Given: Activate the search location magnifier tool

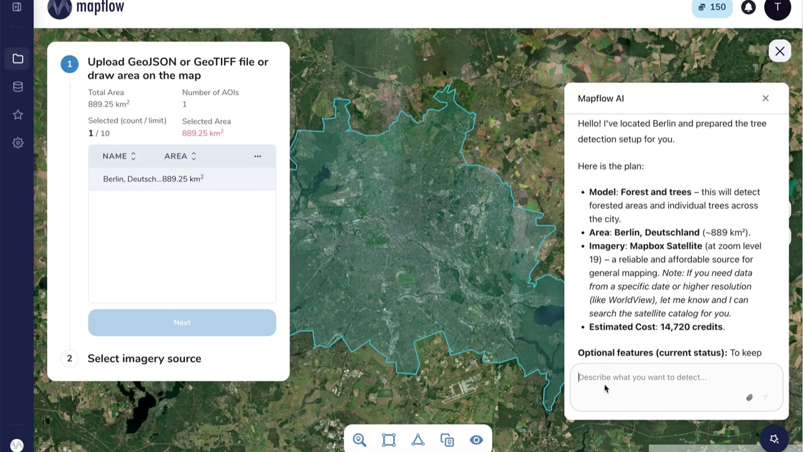Looking at the screenshot, I should click(x=359, y=440).
